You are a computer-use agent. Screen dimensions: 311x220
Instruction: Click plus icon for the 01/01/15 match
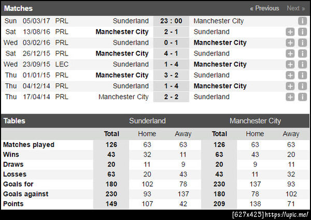pyautogui.click(x=290, y=76)
